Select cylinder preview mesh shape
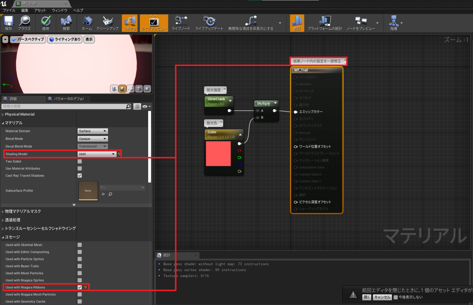This screenshot has height=305, width=473. tap(114, 89)
